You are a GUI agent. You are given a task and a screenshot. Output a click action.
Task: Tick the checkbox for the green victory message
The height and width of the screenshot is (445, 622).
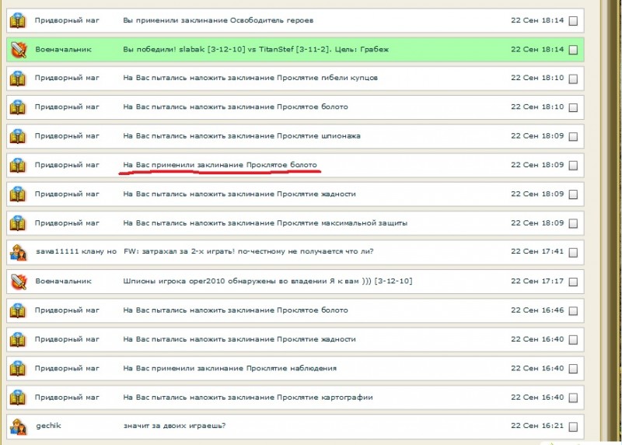573,50
